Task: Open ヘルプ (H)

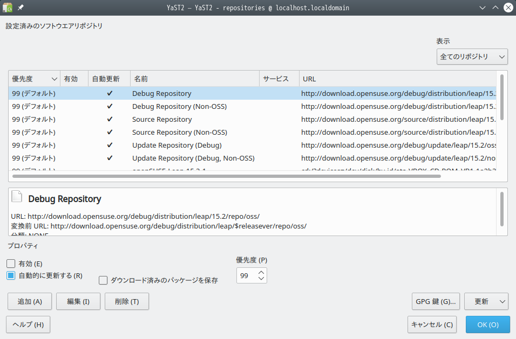Action: tap(28, 324)
